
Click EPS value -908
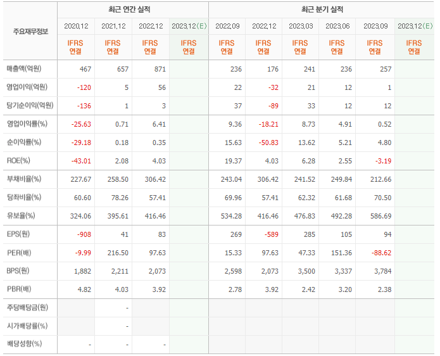click(x=84, y=234)
